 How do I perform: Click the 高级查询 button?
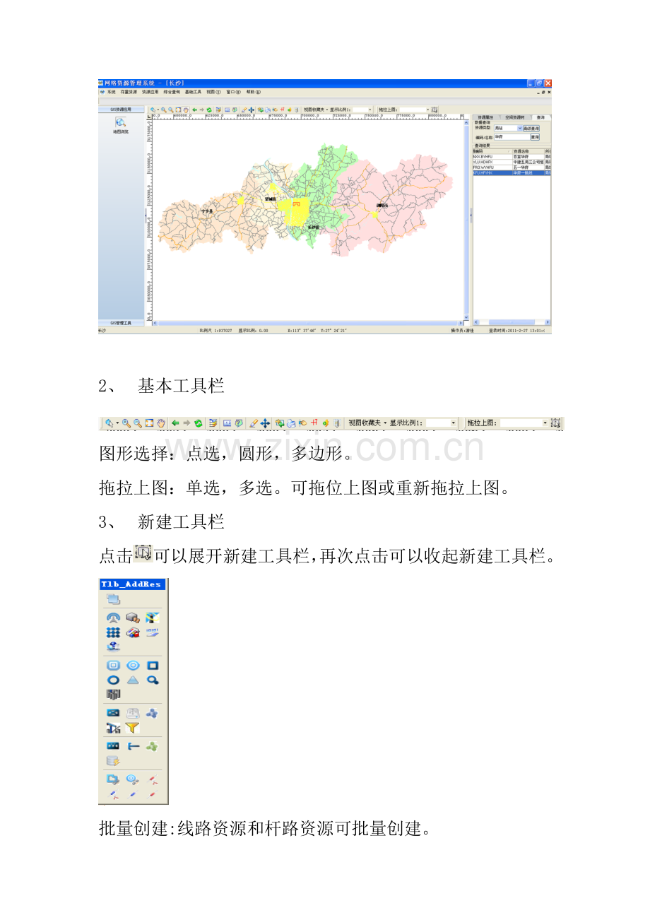(531, 128)
